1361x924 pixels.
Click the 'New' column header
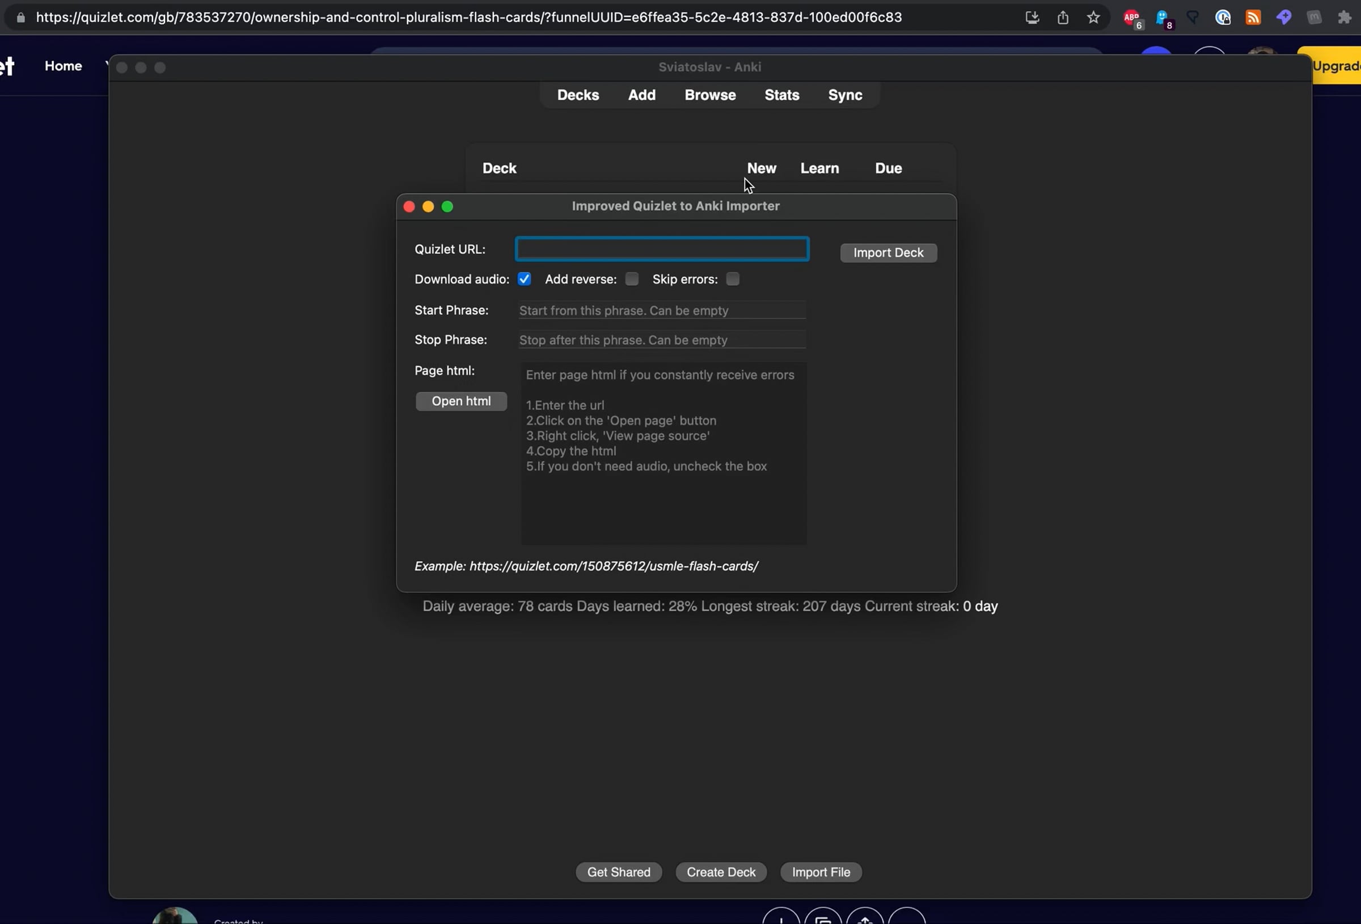[762, 168]
